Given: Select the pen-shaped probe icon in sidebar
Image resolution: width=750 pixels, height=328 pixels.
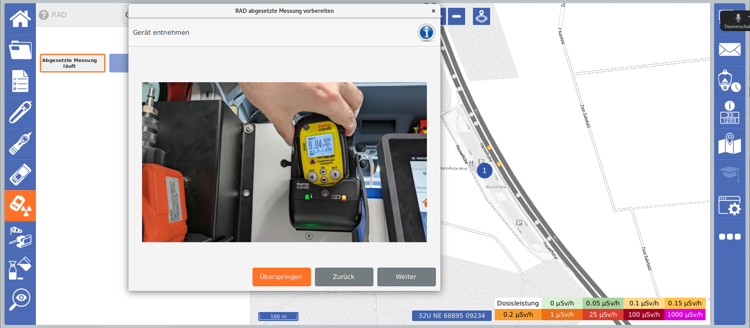Looking at the screenshot, I should (20, 112).
